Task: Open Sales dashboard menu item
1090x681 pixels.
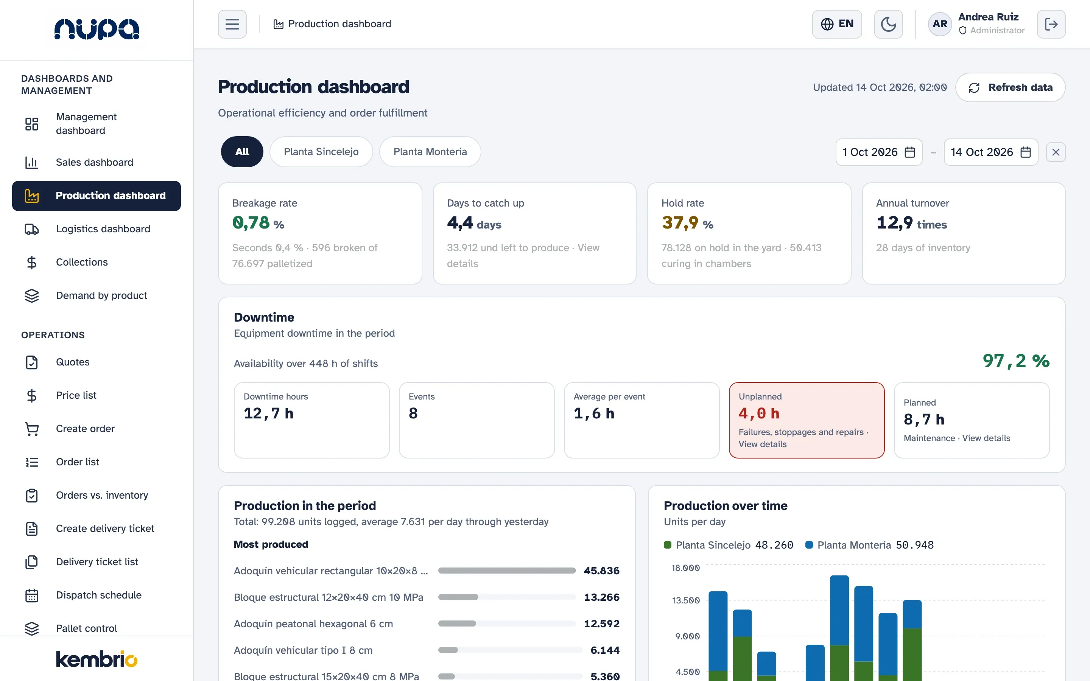Action: 97,162
